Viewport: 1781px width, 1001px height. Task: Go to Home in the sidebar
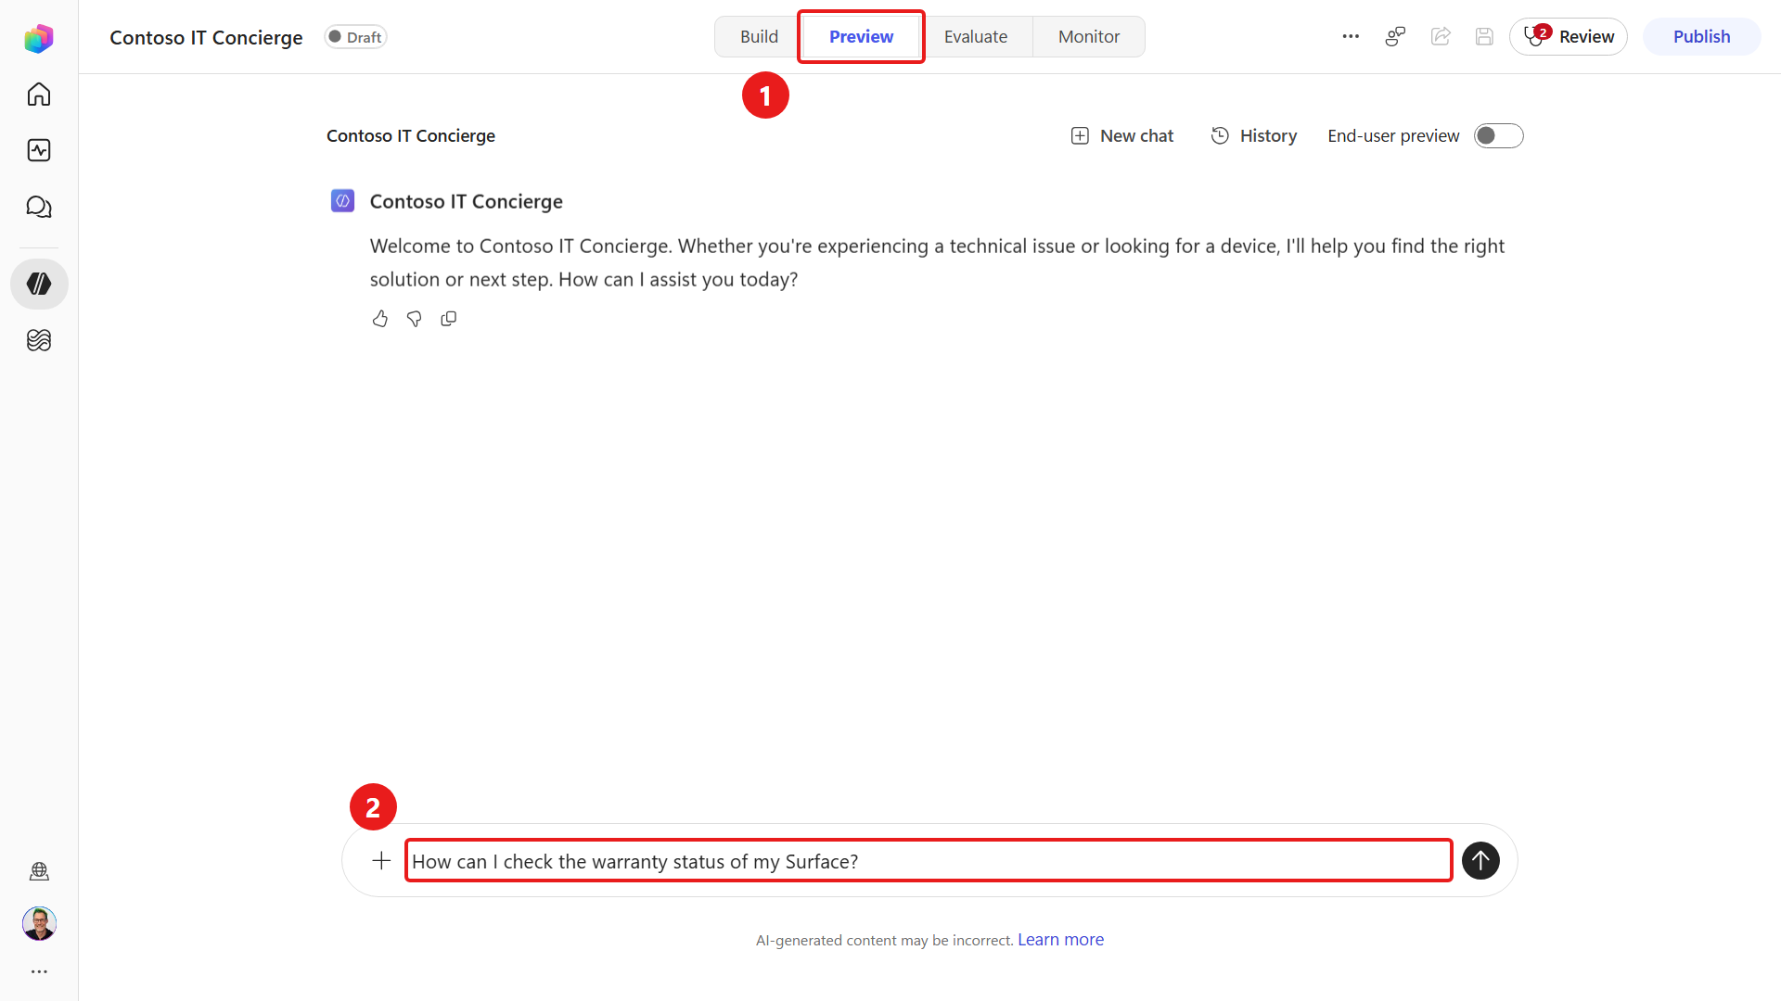pos(39,95)
